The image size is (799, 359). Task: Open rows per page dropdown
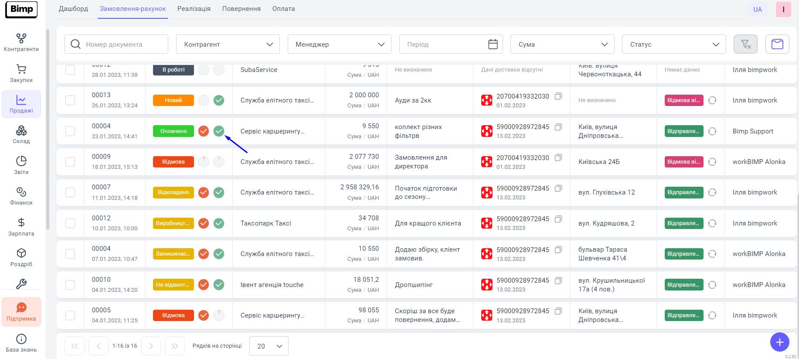[x=269, y=346]
